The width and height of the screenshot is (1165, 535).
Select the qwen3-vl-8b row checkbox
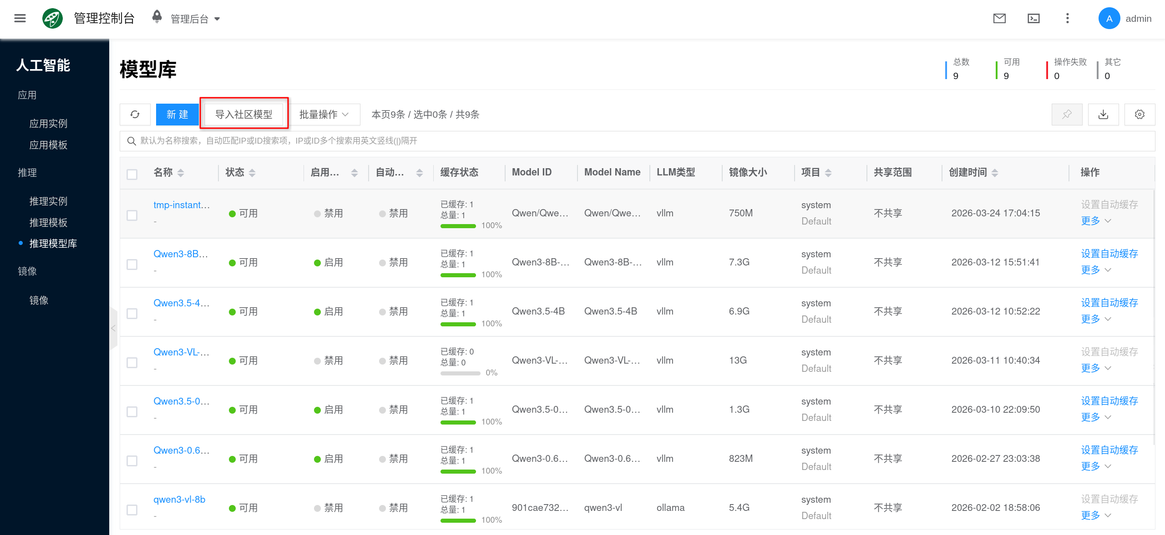pyautogui.click(x=132, y=510)
